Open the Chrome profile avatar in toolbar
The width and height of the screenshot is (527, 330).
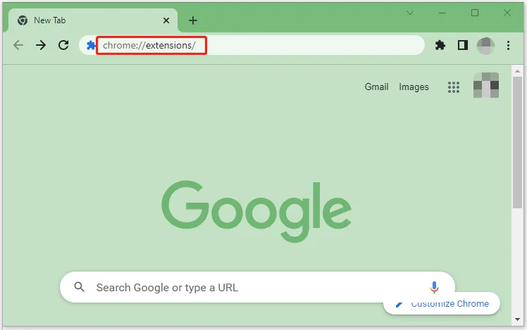(x=485, y=46)
